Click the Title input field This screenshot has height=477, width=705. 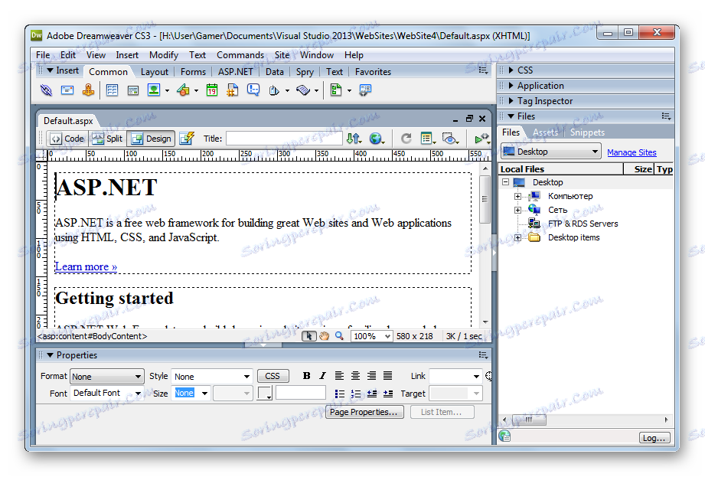(284, 139)
